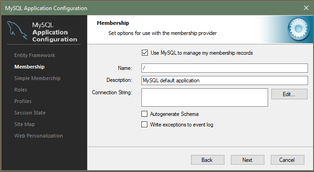Go to Simple Membership section
The width and height of the screenshot is (314, 172).
click(37, 78)
